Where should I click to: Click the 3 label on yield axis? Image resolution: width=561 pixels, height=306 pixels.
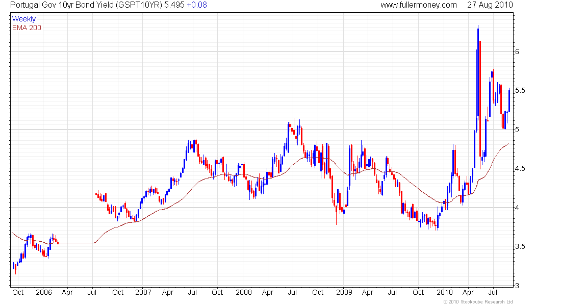517,285
